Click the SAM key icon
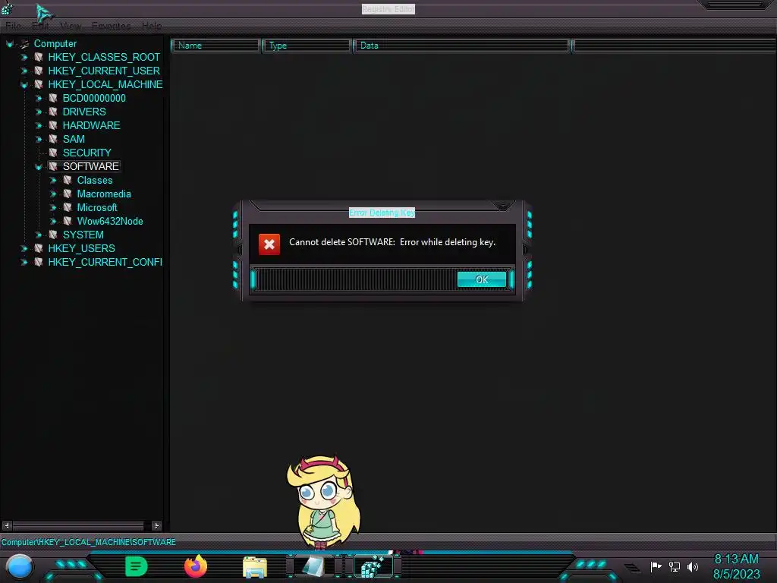 click(52, 139)
